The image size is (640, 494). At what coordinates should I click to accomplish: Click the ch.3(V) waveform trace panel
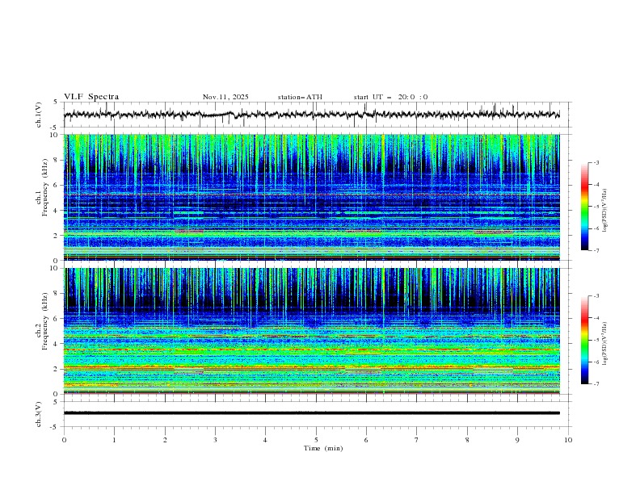(x=316, y=412)
